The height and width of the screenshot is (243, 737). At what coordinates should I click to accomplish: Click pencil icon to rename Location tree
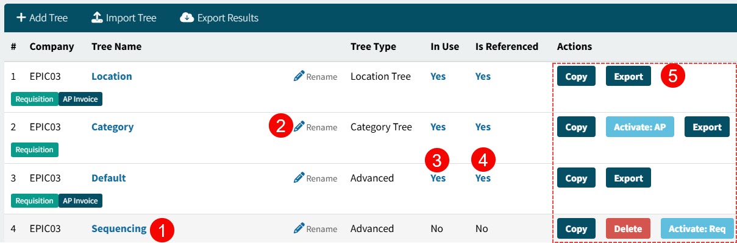pos(299,76)
